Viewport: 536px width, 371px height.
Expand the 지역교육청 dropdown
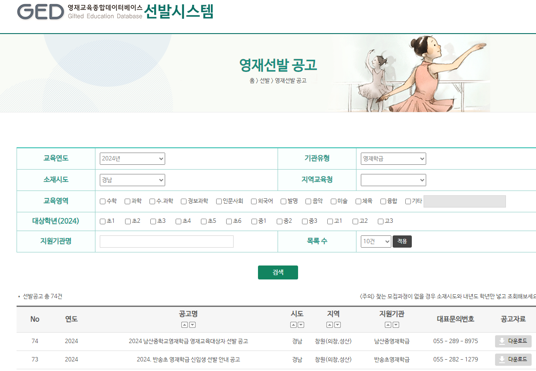pyautogui.click(x=394, y=180)
